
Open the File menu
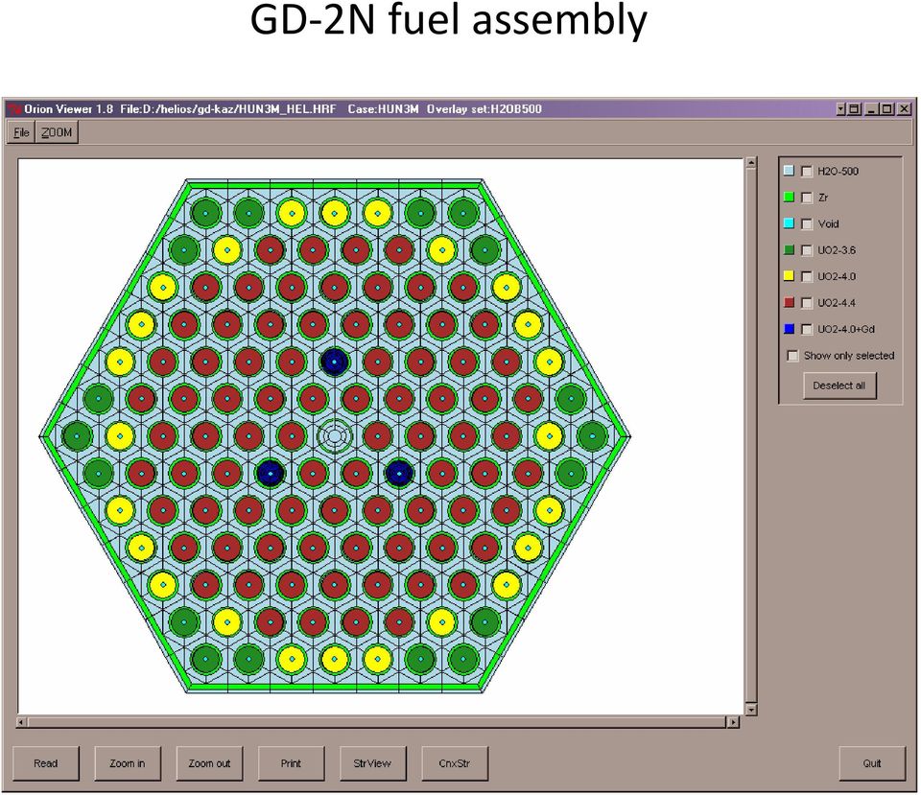(21, 132)
